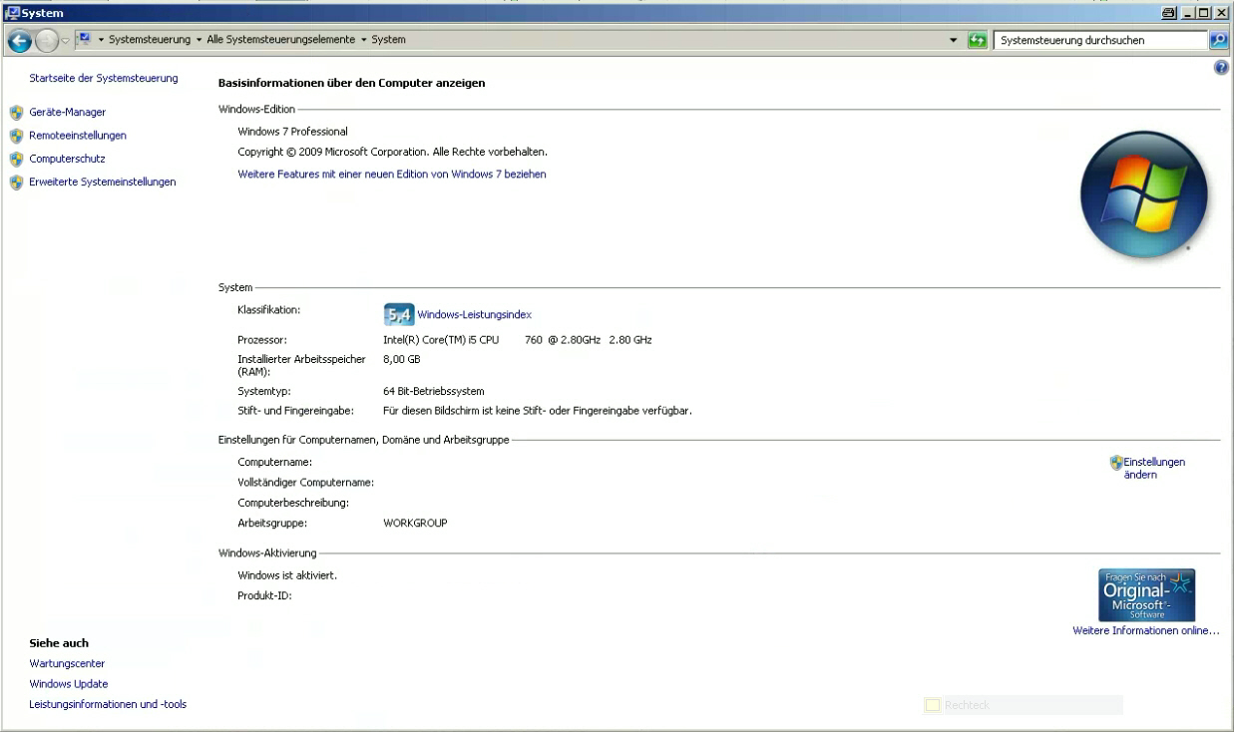Open Leistungsinformationen und -tools link
Image resolution: width=1234 pixels, height=732 pixels.
click(108, 704)
